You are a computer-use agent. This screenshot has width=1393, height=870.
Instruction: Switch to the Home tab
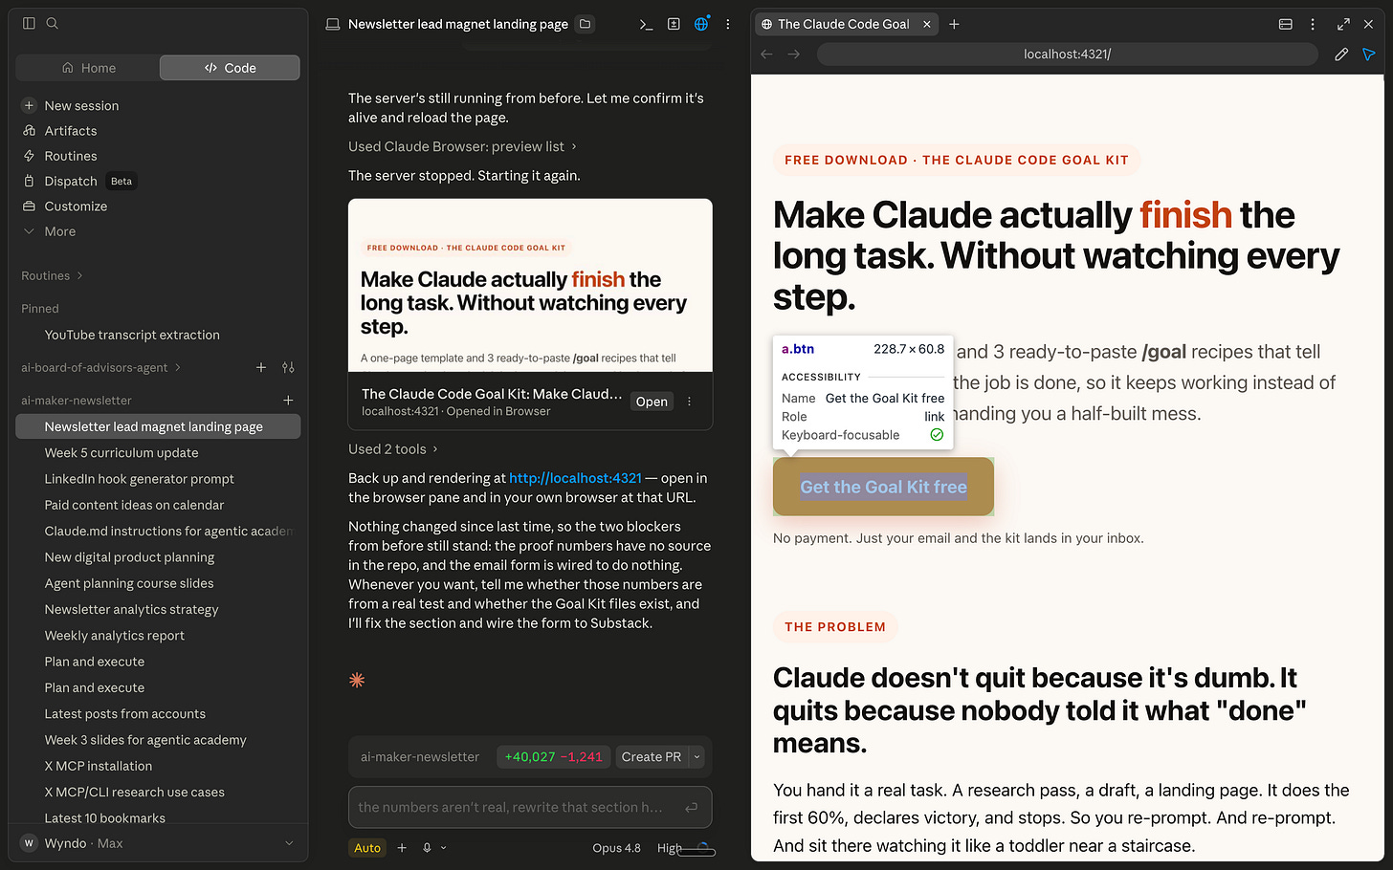pos(88,68)
